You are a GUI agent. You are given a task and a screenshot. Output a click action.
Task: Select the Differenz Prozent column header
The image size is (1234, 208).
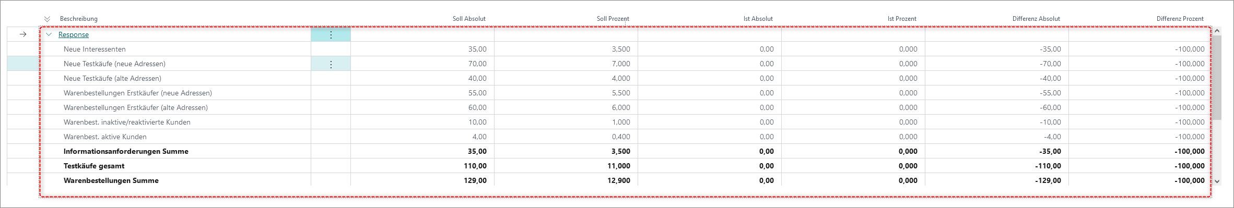pos(1180,19)
